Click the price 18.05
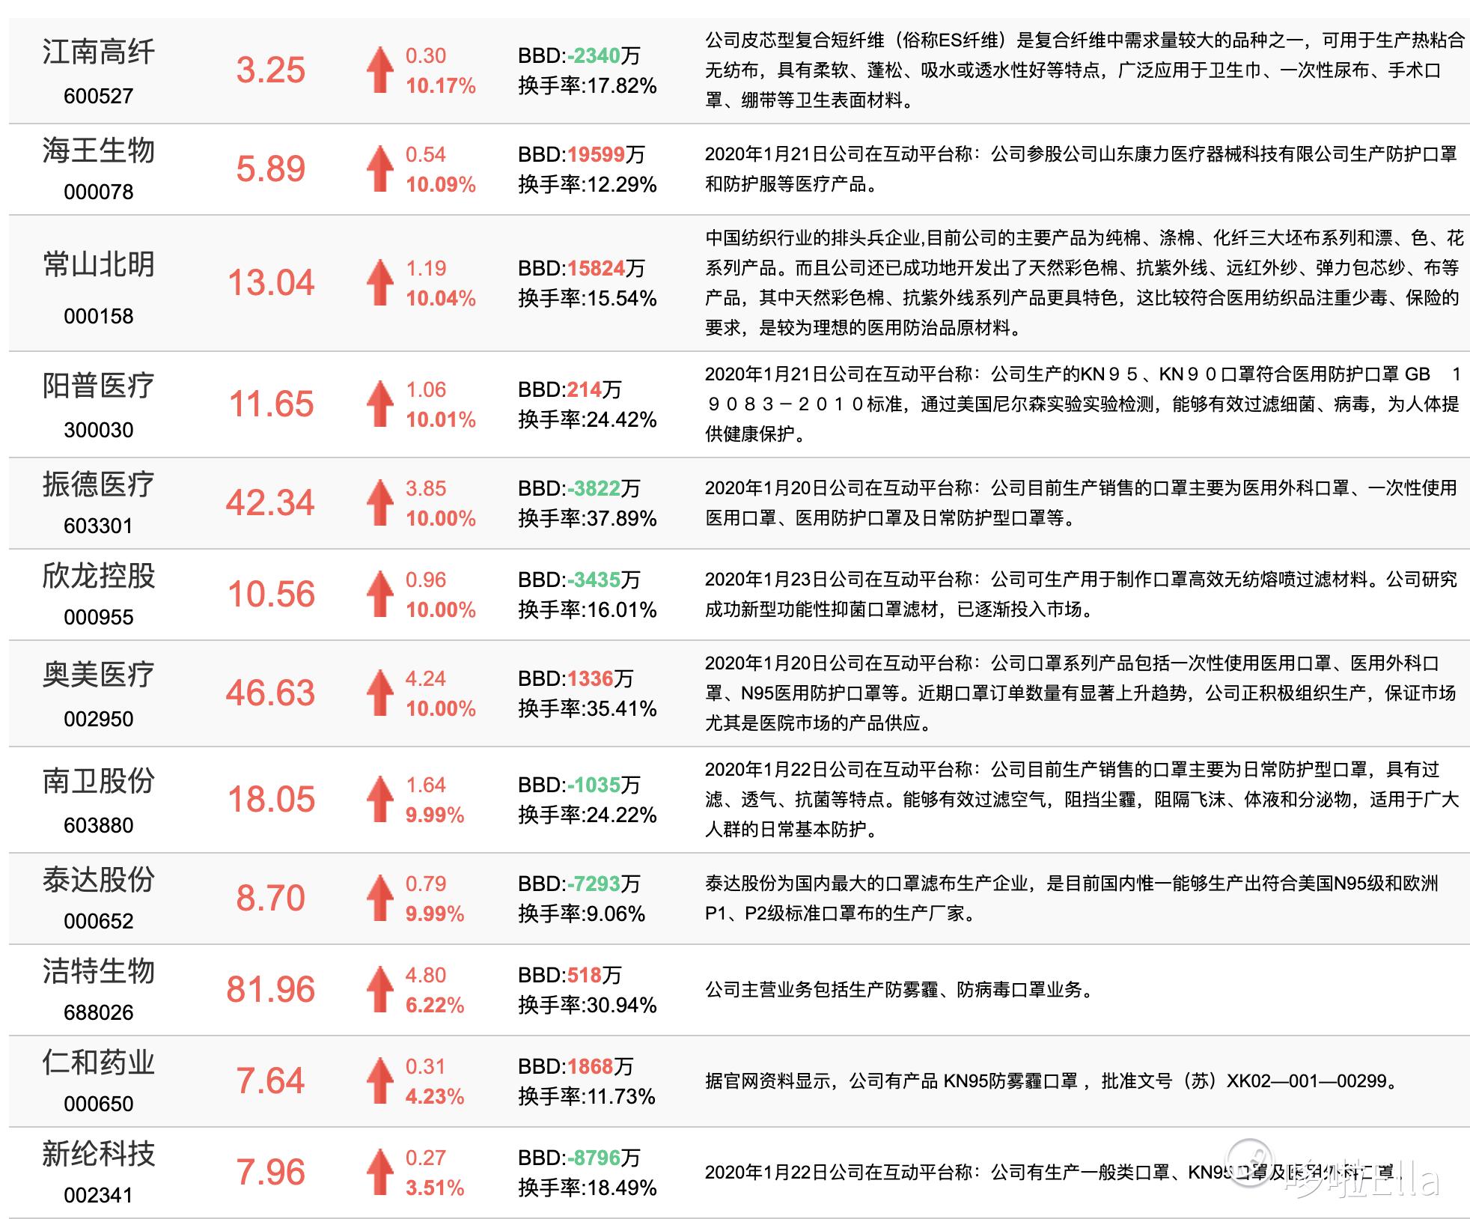Screen dimensions: 1470x1219 click(x=271, y=799)
